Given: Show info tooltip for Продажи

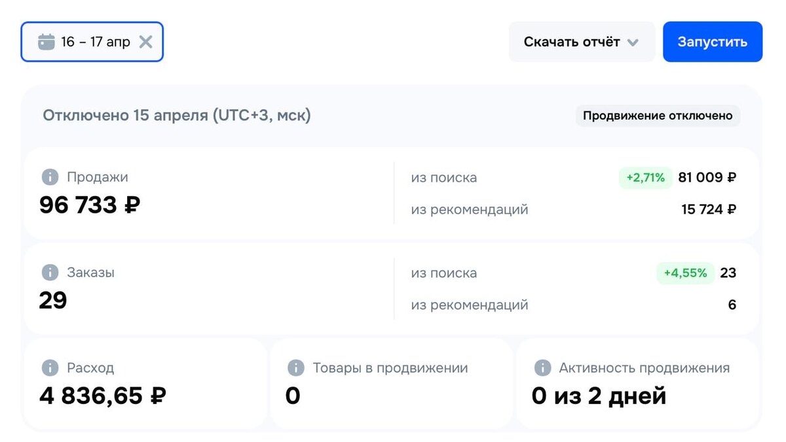Looking at the screenshot, I should (50, 177).
